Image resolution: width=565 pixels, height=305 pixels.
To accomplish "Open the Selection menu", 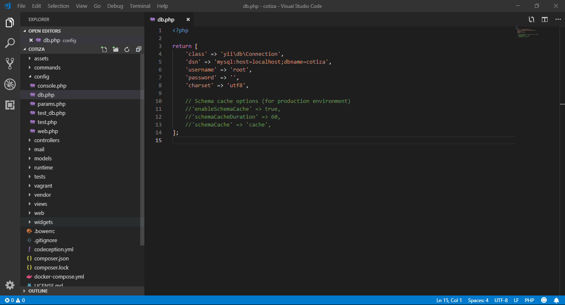I will click(x=58, y=6).
